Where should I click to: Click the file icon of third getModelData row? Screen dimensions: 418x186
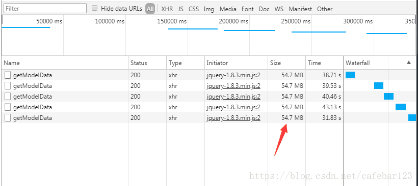tap(8, 97)
